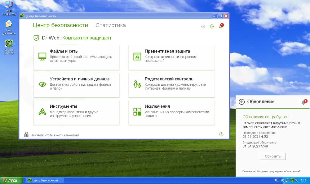Open the RU language indicator

277,180
